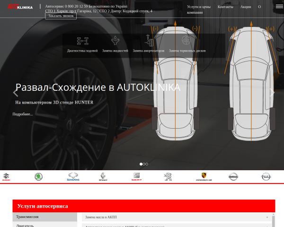Go to previous slide arrow
Screen dimensions: 284x227
16,93
